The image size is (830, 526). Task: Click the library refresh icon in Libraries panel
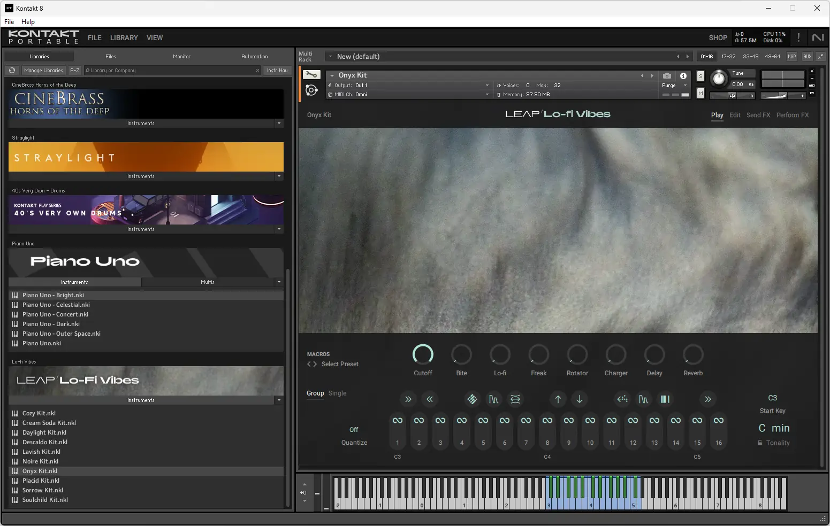(x=12, y=70)
